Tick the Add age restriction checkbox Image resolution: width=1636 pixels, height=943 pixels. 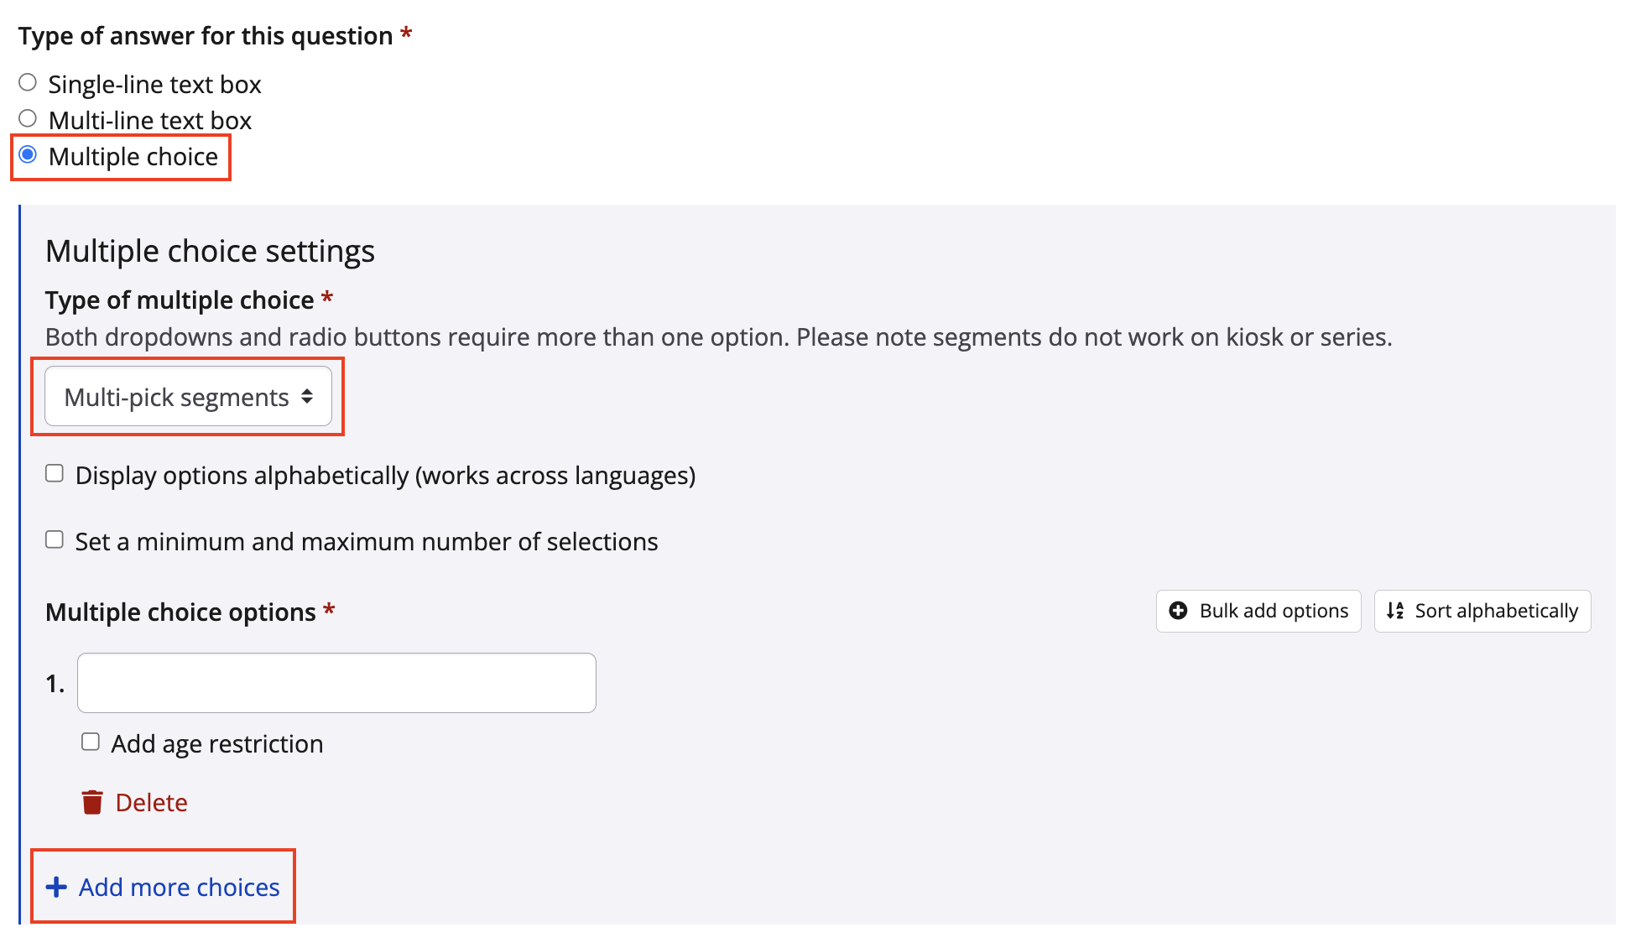tap(91, 742)
